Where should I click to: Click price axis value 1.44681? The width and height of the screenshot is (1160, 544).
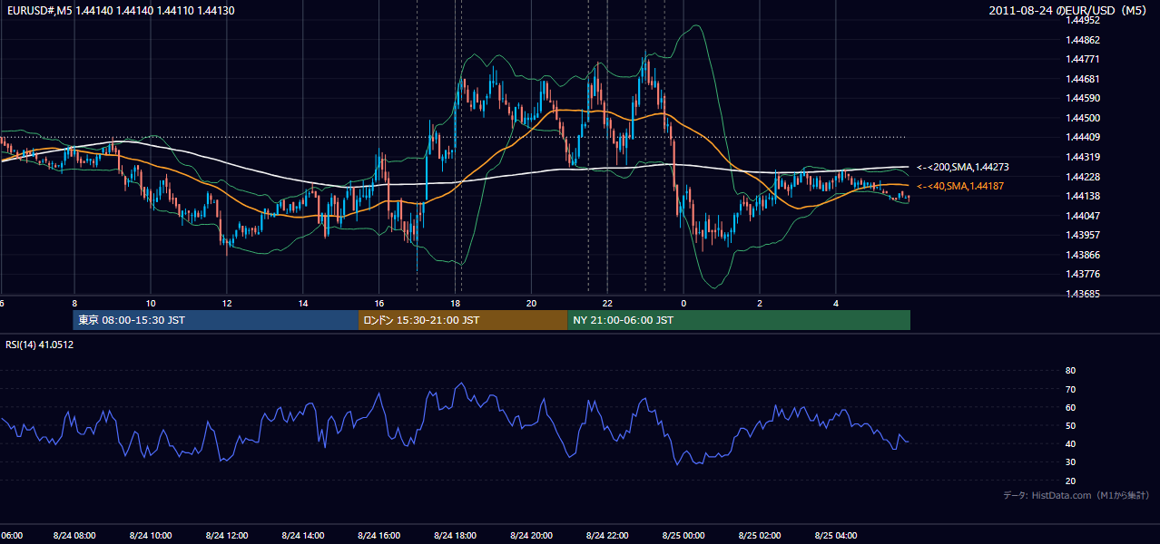[1084, 79]
